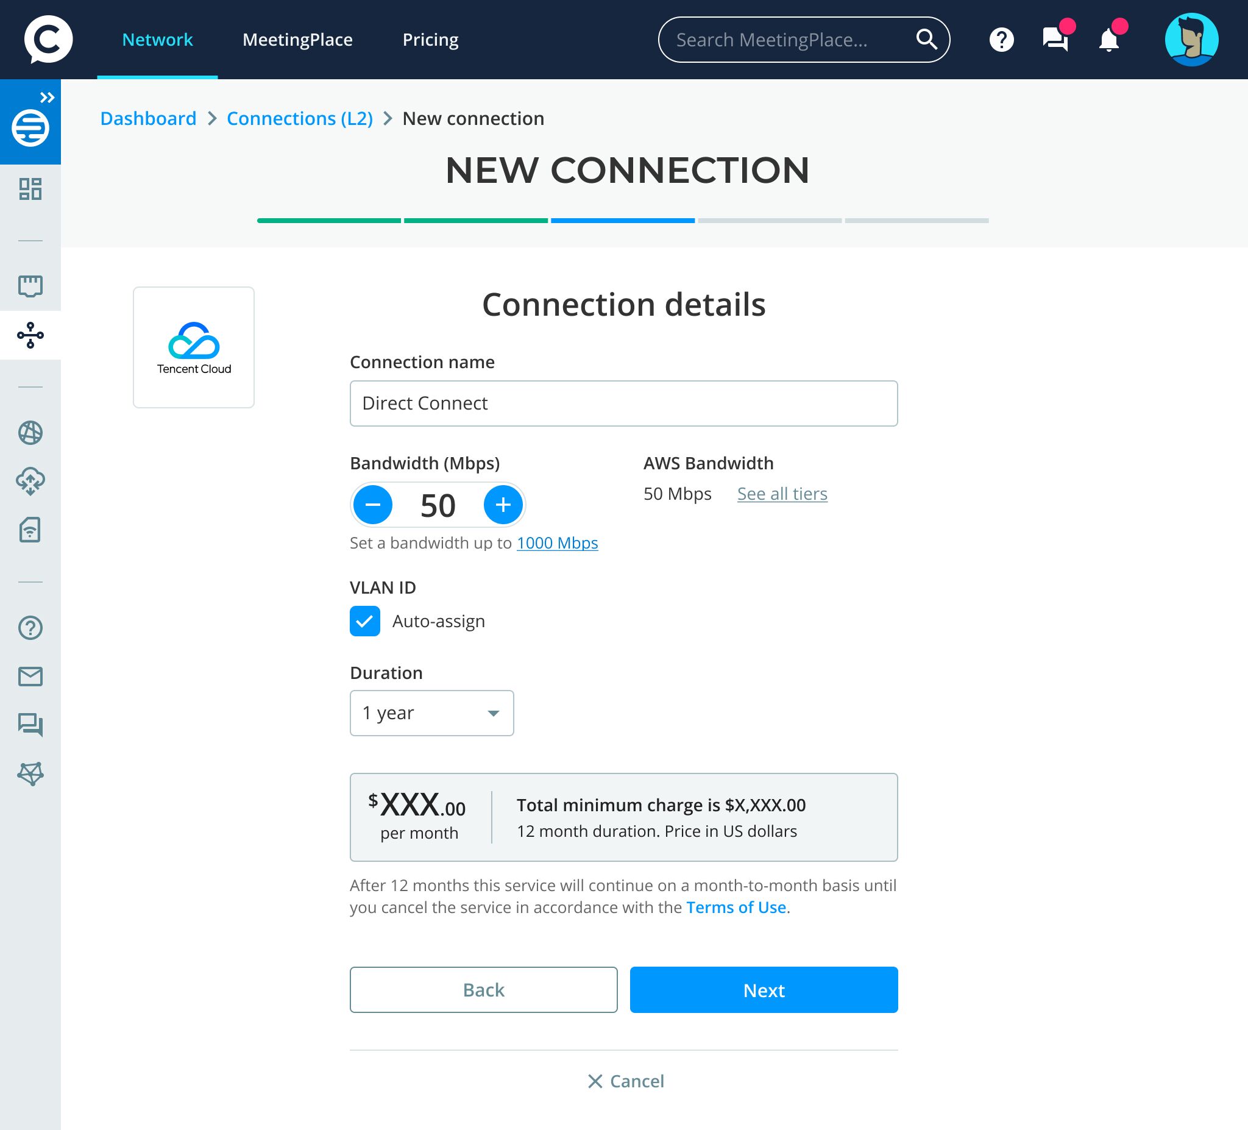Click the globe icon in sidebar

[30, 432]
